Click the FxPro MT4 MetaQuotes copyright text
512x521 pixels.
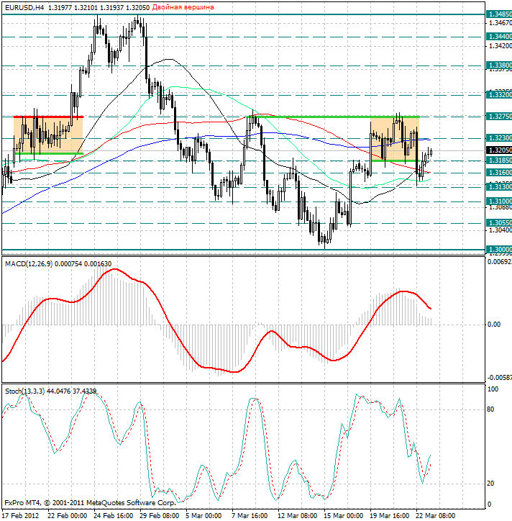90,503
